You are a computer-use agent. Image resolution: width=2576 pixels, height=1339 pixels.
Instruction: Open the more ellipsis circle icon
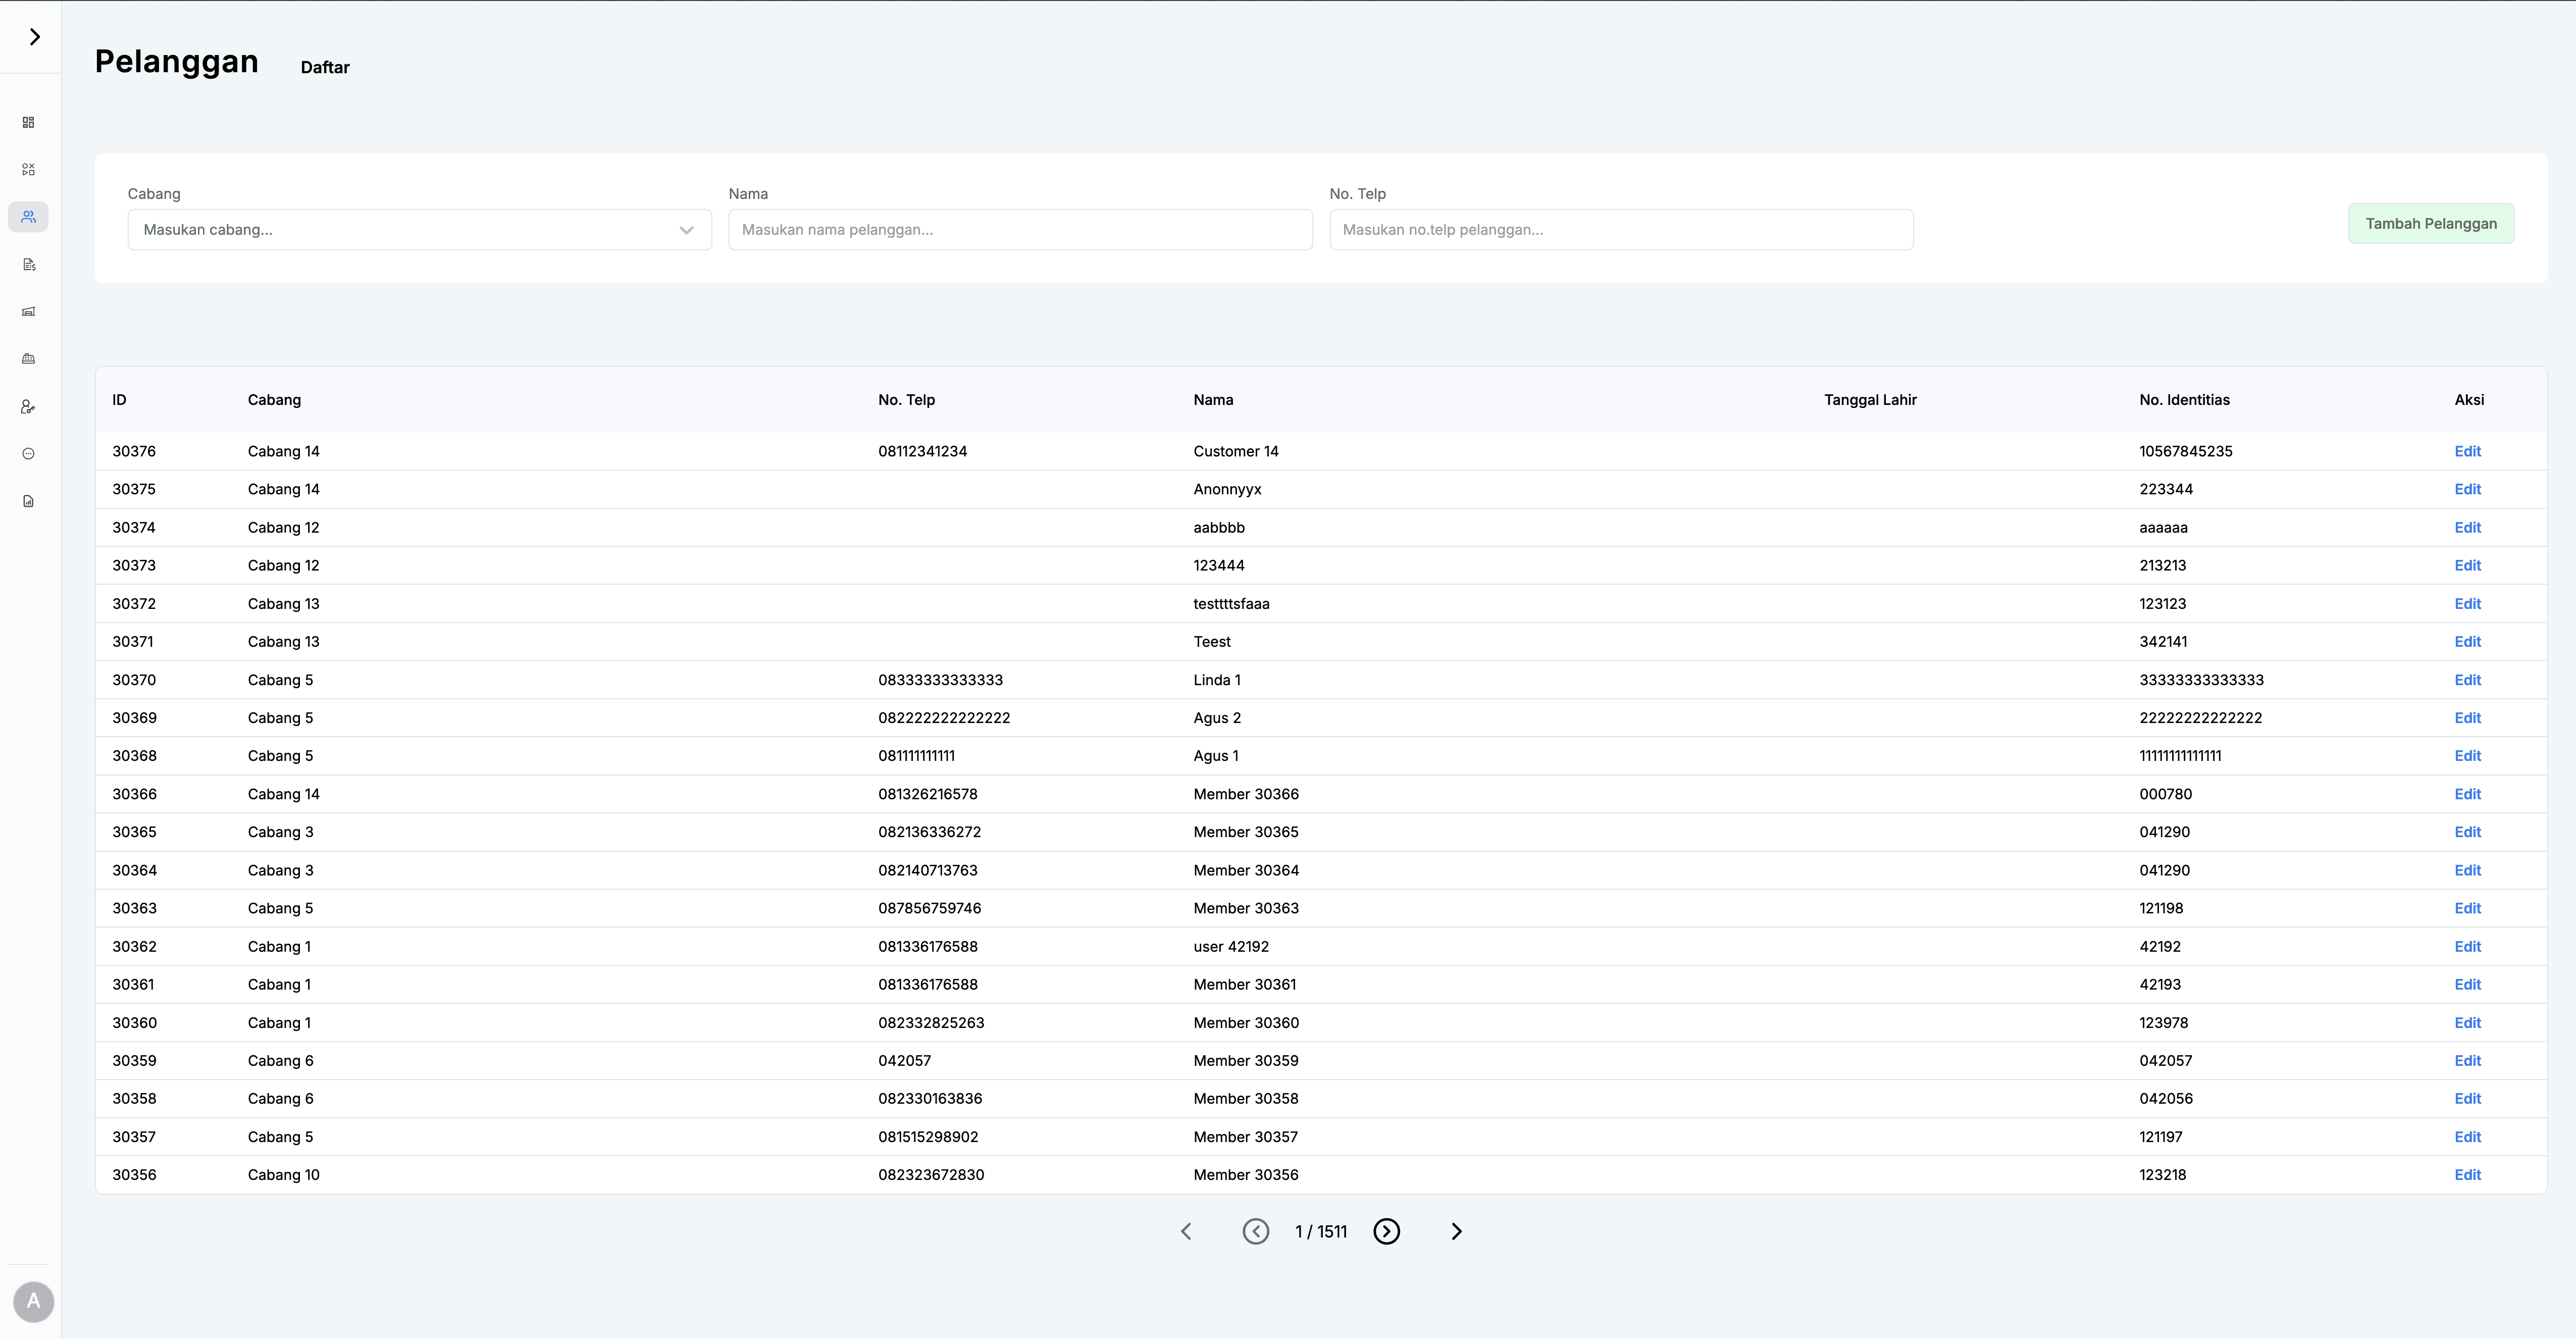28,454
